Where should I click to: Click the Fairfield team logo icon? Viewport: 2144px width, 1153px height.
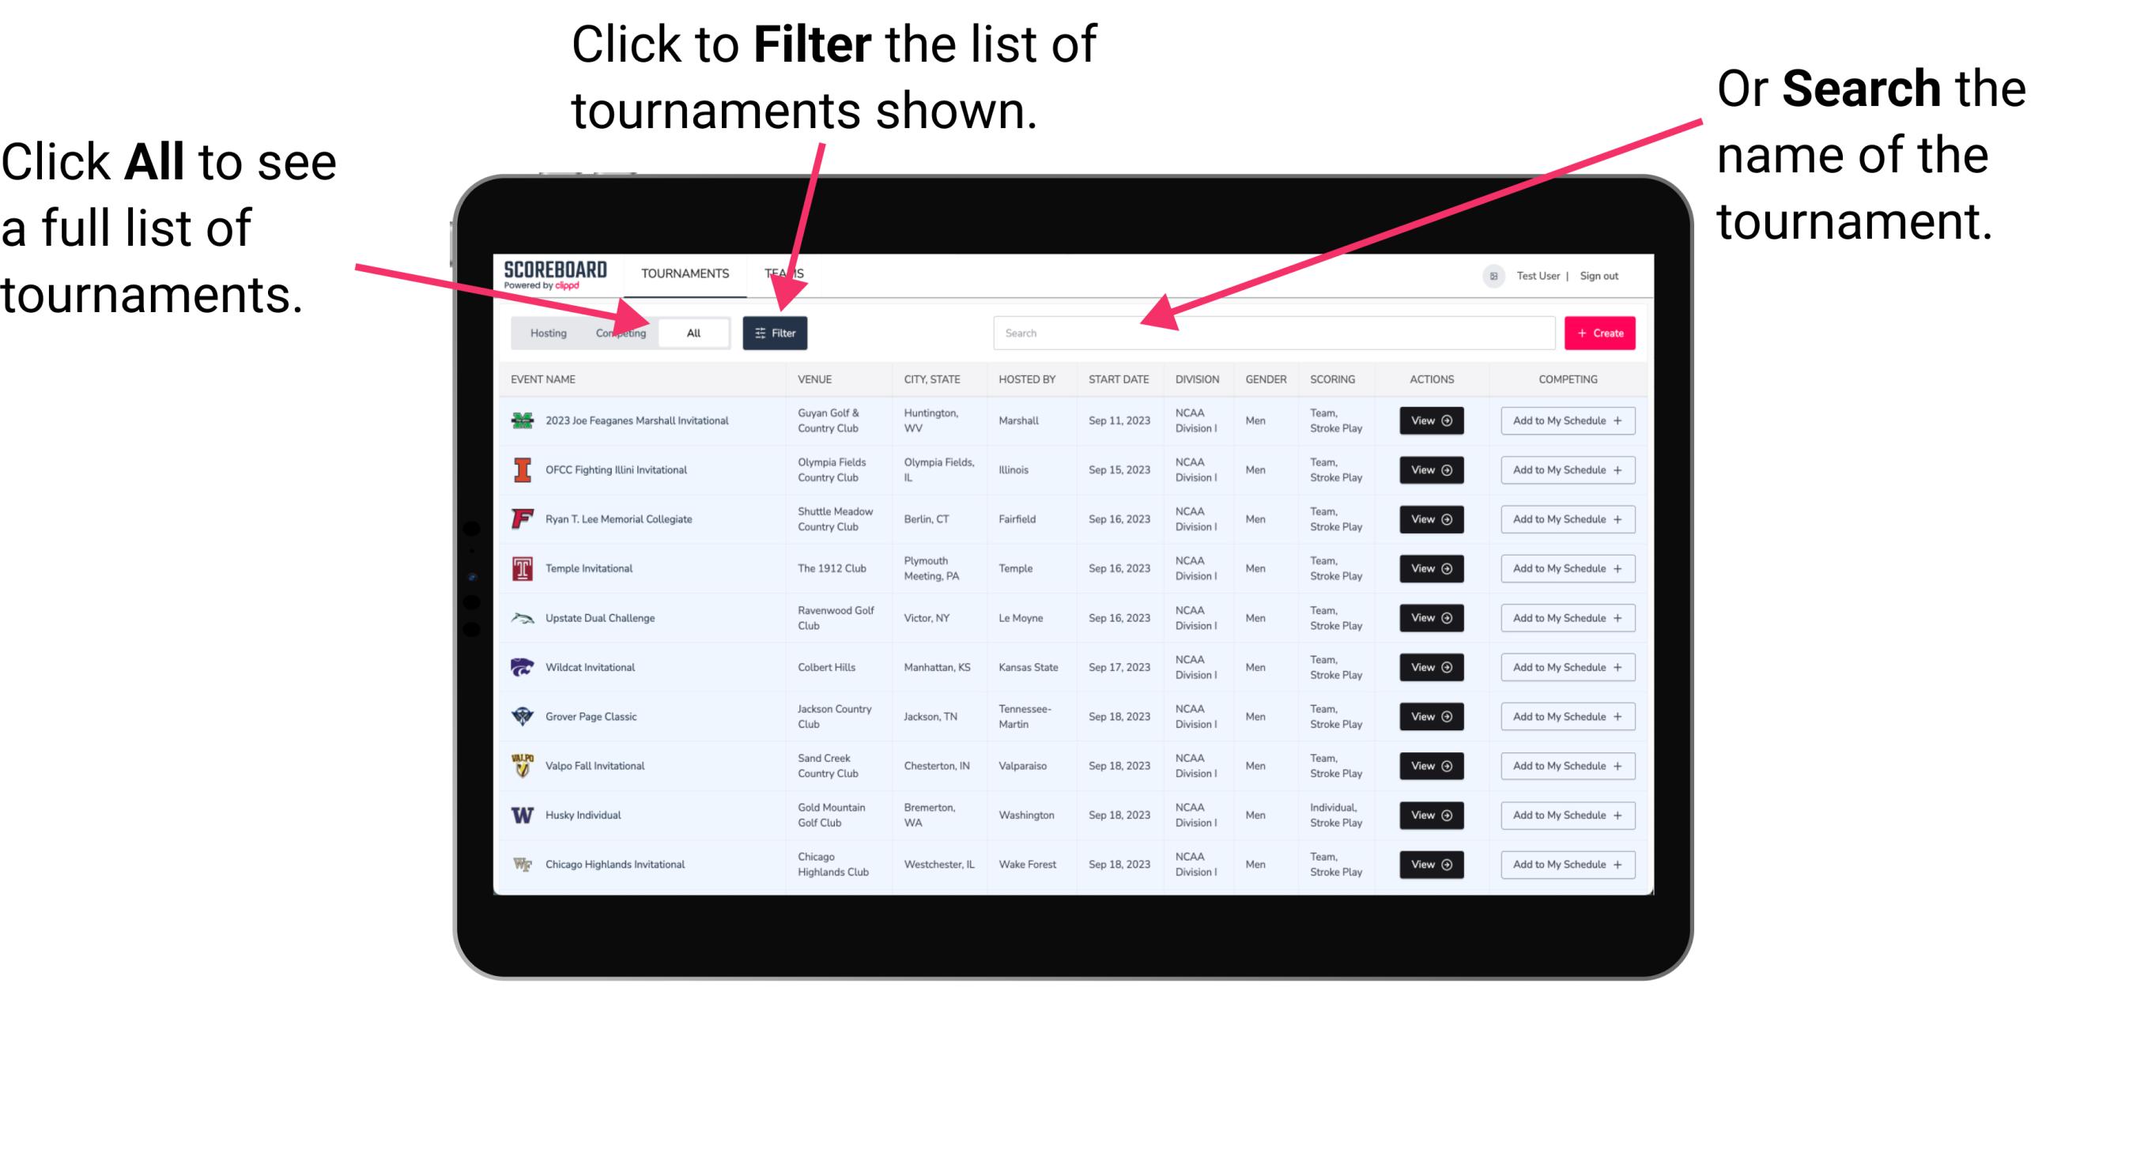pos(523,518)
